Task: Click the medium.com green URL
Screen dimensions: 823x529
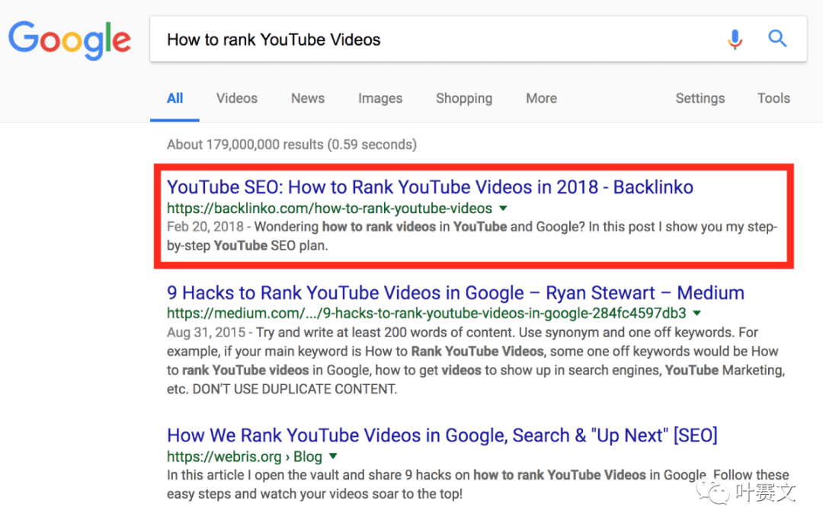Action: [x=426, y=313]
